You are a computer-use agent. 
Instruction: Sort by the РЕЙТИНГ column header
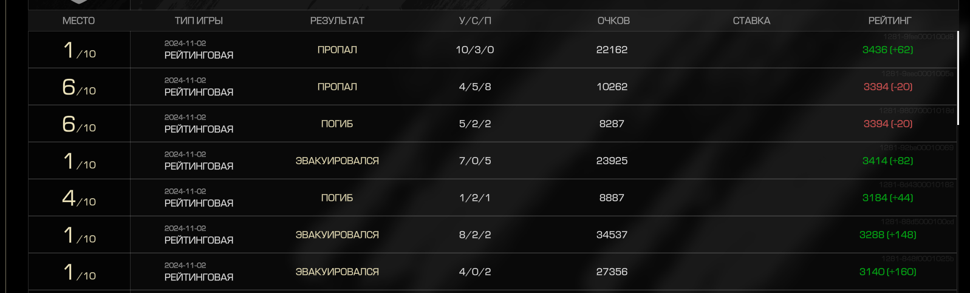[890, 21]
